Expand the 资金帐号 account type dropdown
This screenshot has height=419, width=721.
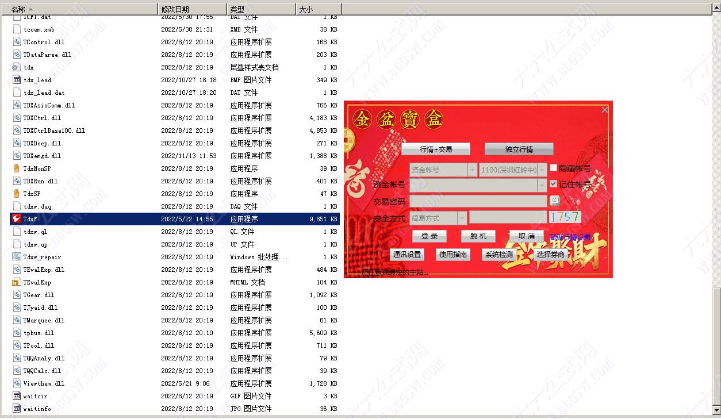pyautogui.click(x=473, y=171)
